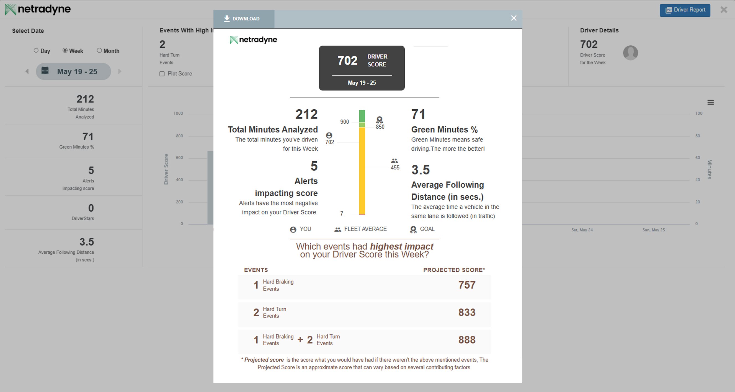The width and height of the screenshot is (735, 392).
Task: Click the driver profile avatar
Action: coord(630,53)
